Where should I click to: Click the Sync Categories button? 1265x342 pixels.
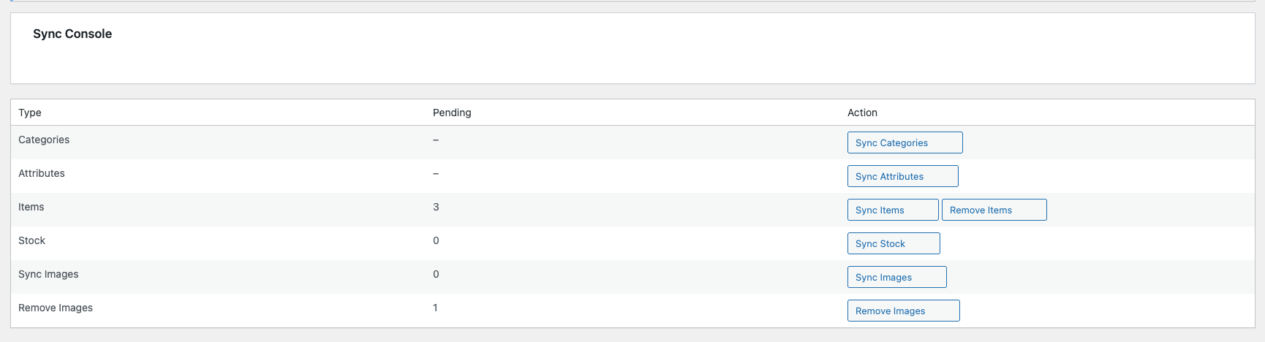pos(905,142)
